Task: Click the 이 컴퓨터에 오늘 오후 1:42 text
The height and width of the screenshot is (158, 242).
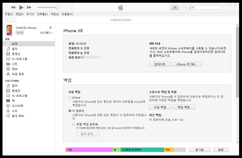Action: click(x=166, y=120)
